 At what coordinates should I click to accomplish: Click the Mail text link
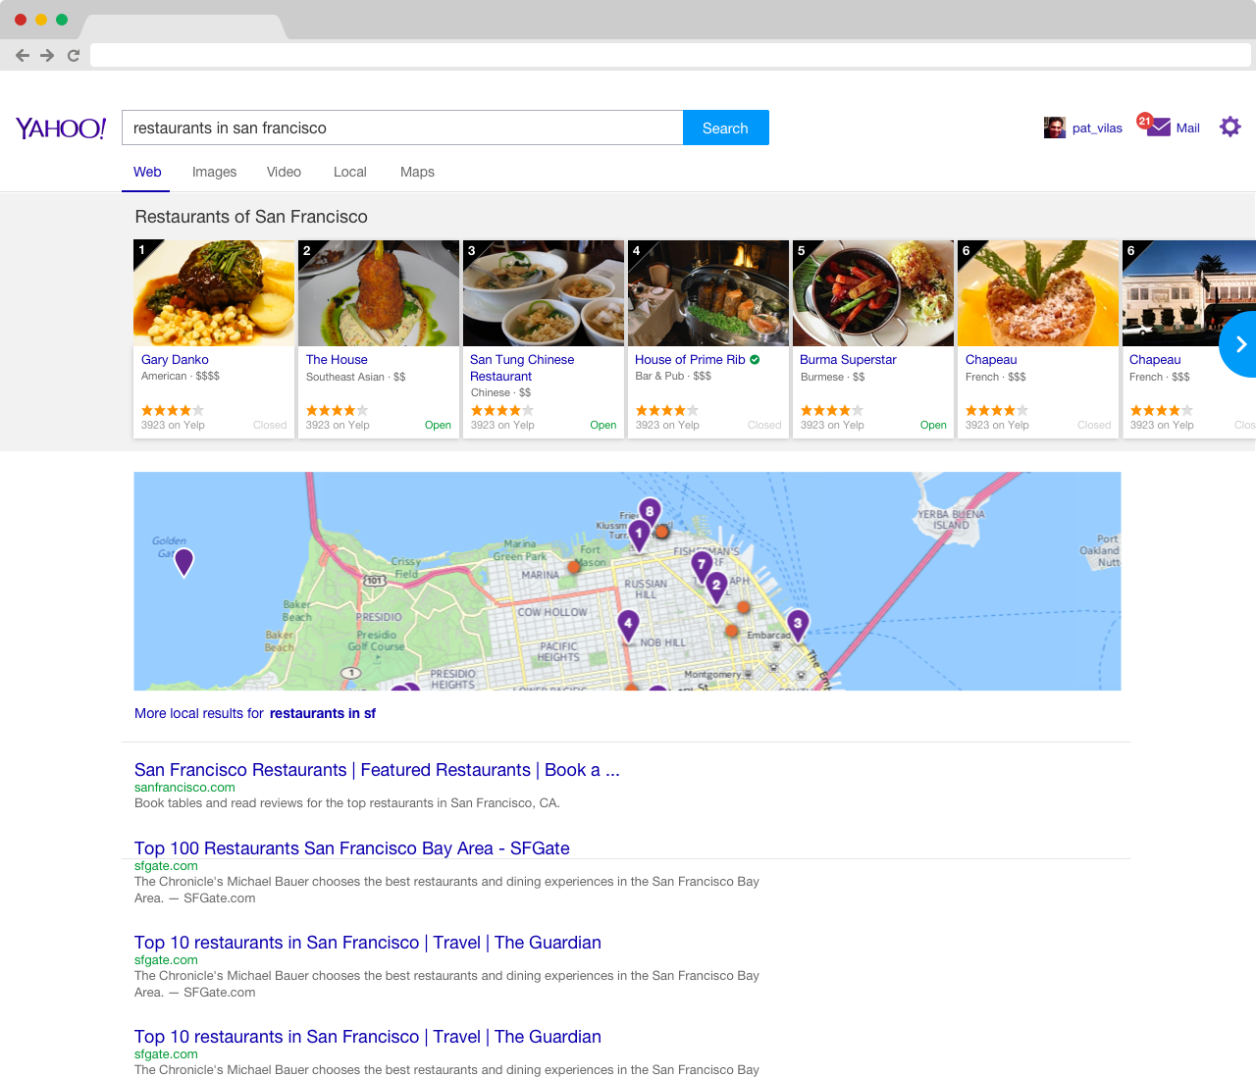point(1188,128)
